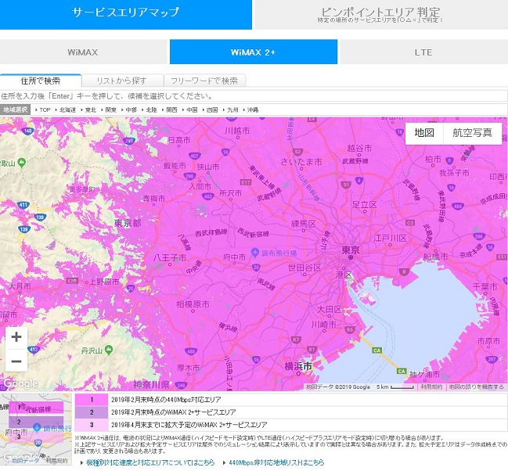
Task: Select the 九州 region link
Action: (x=232, y=110)
